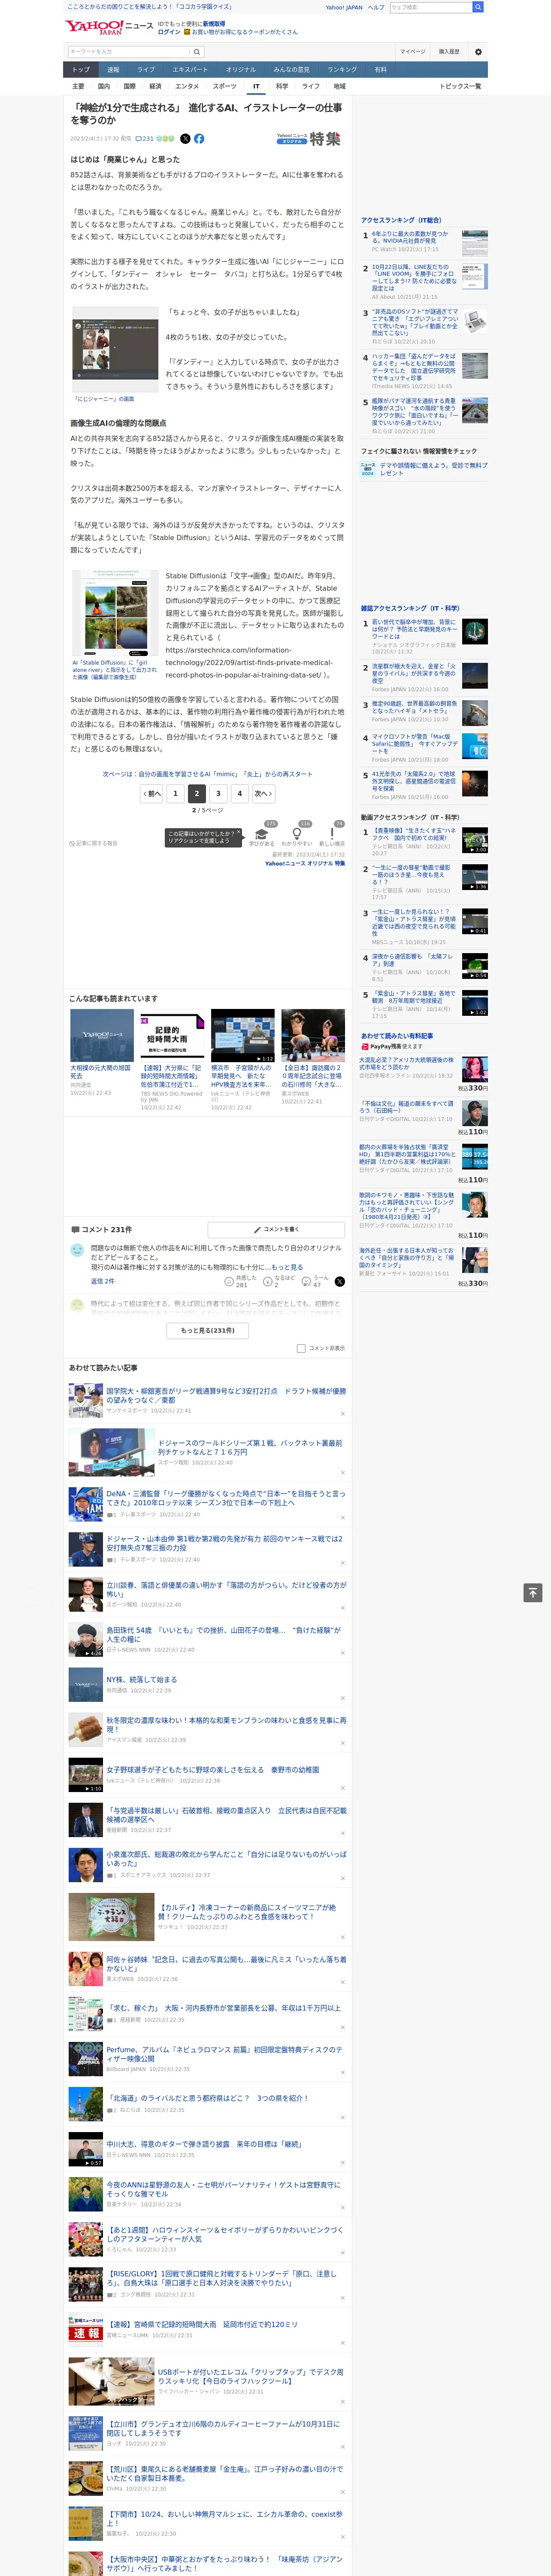Open the 横浜市 子宮頸がん video thumbnail
This screenshot has width=551, height=2576.
click(242, 1035)
